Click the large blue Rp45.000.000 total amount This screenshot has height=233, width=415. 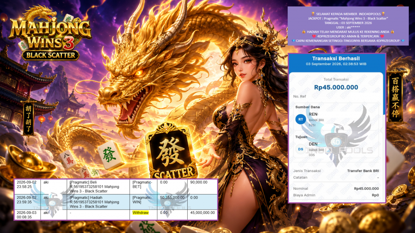(x=336, y=87)
